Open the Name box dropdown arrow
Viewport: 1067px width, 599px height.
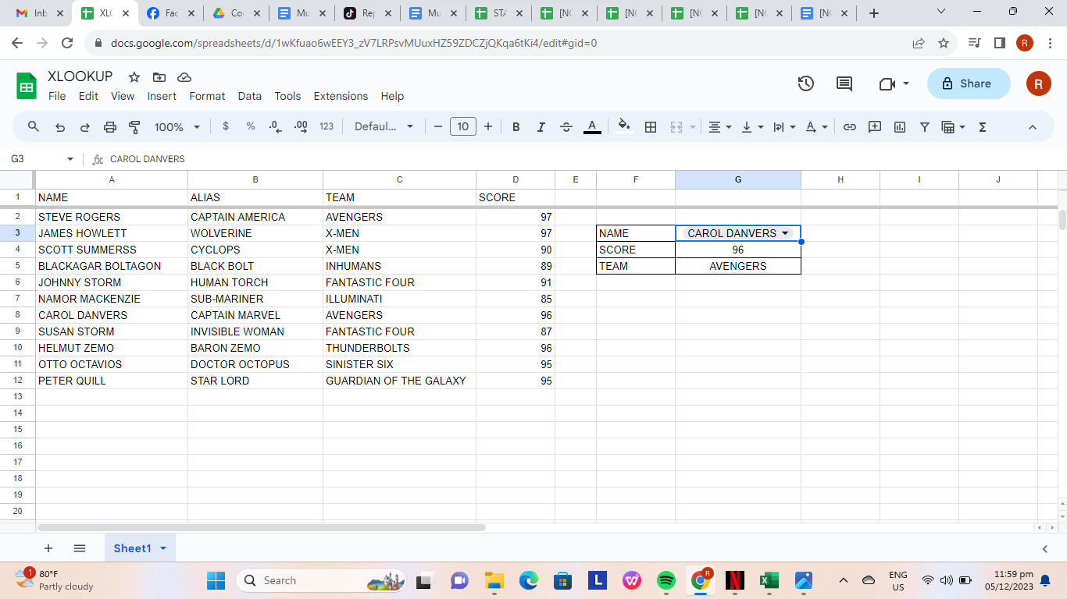point(70,159)
